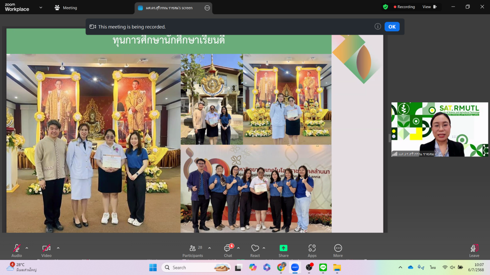Start the camera with the Video button

click(x=47, y=250)
